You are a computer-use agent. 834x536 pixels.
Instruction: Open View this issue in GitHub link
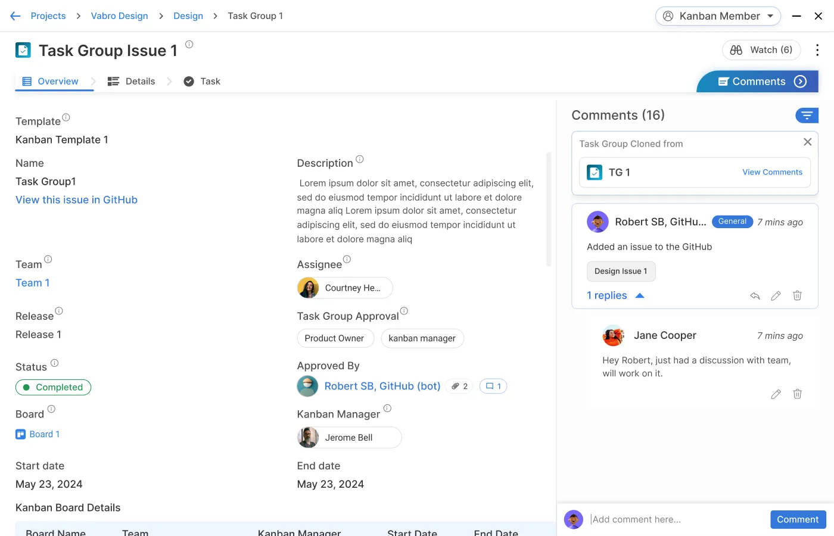click(76, 200)
